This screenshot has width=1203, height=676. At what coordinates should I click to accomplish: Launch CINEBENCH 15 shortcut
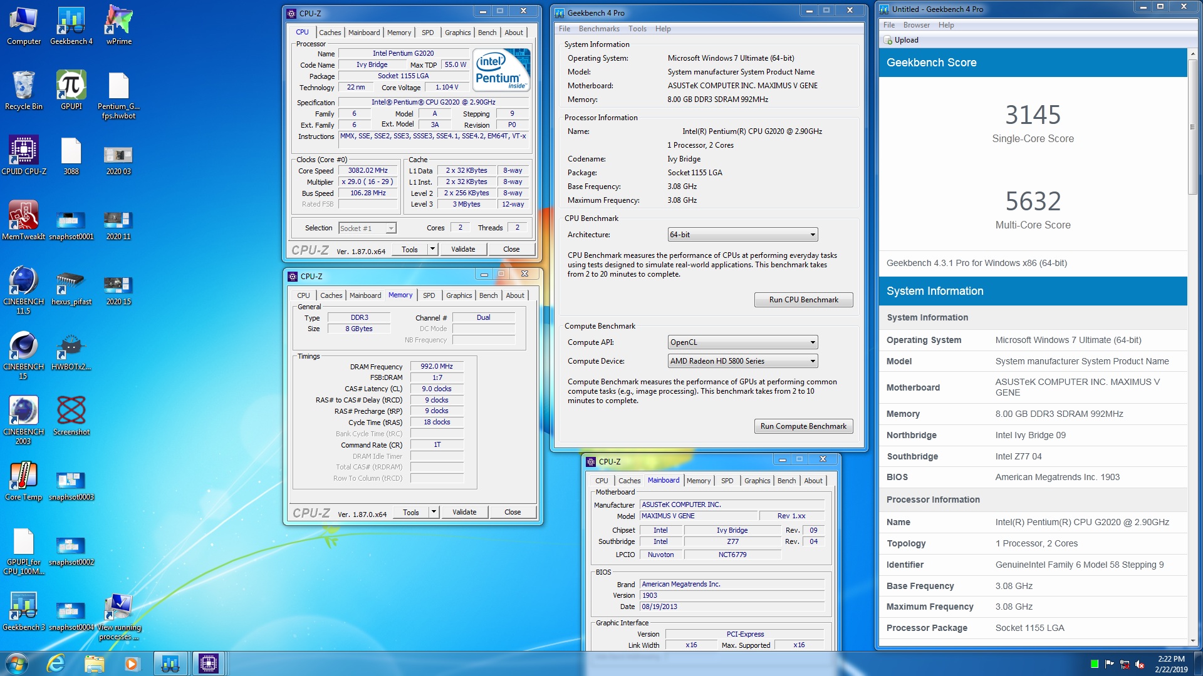pos(24,355)
